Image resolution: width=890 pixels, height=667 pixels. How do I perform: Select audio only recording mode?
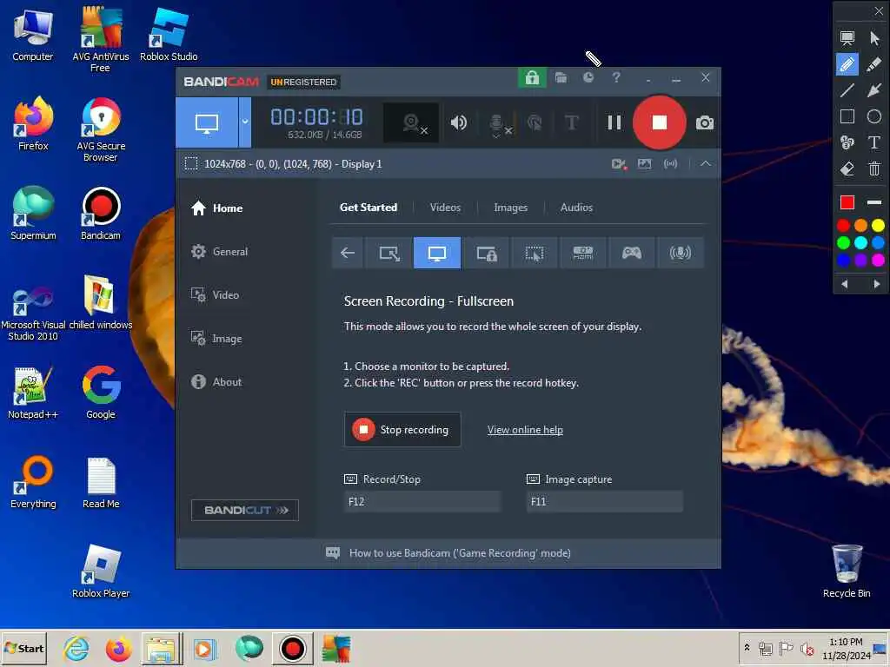pos(680,253)
